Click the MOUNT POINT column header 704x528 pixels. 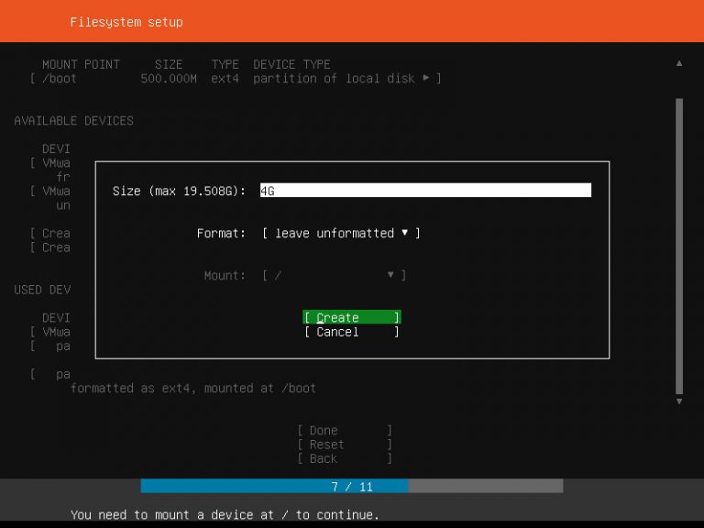[81, 64]
